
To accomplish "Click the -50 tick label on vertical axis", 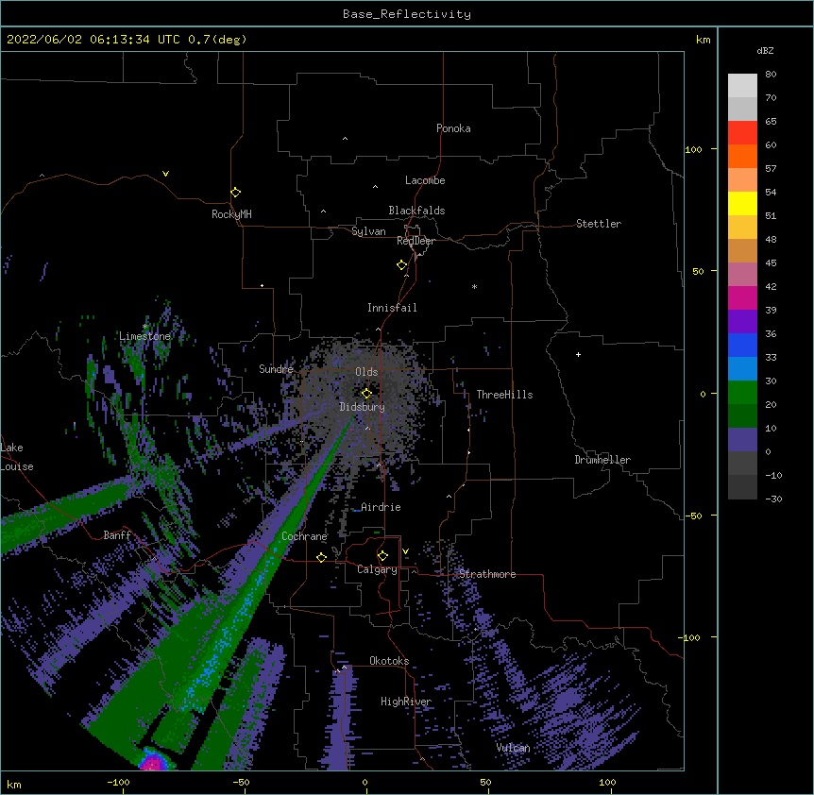I will pyautogui.click(x=693, y=516).
